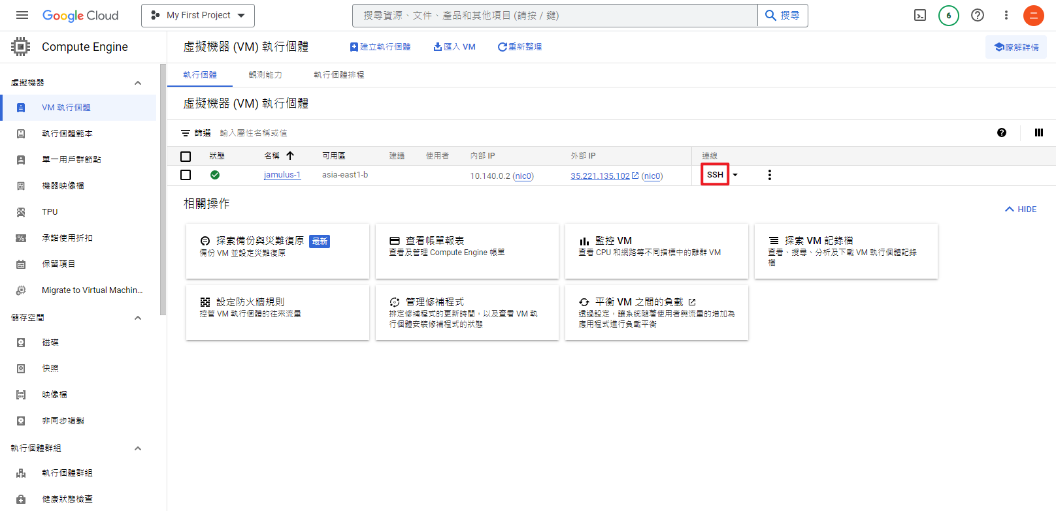The height and width of the screenshot is (511, 1056).
Task: Click the 承諾使用折扣 percent icon
Action: pos(21,238)
